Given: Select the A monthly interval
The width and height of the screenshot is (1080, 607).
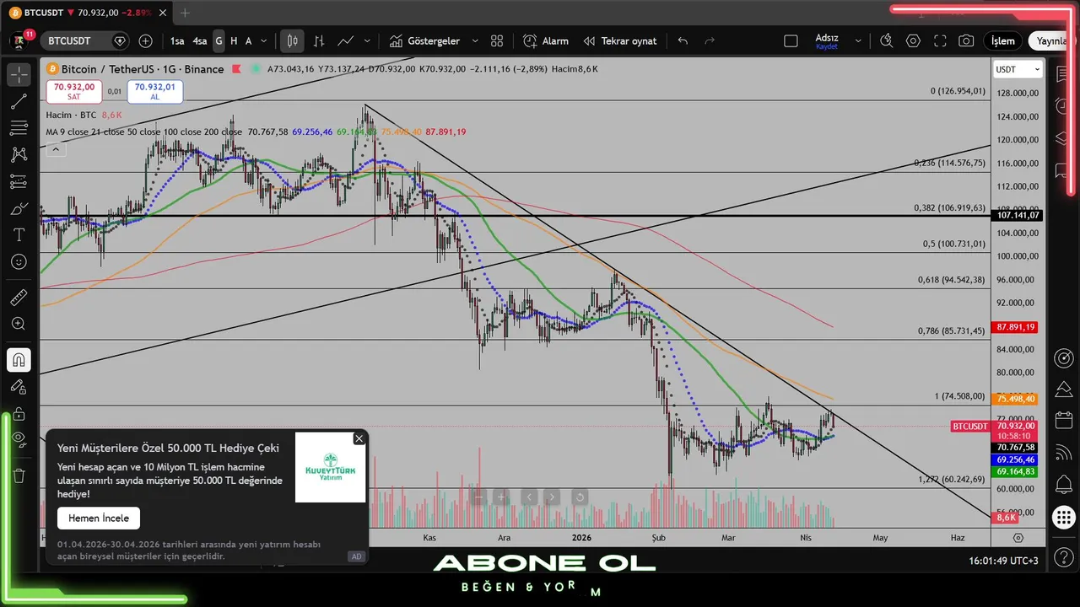Looking at the screenshot, I should (249, 40).
